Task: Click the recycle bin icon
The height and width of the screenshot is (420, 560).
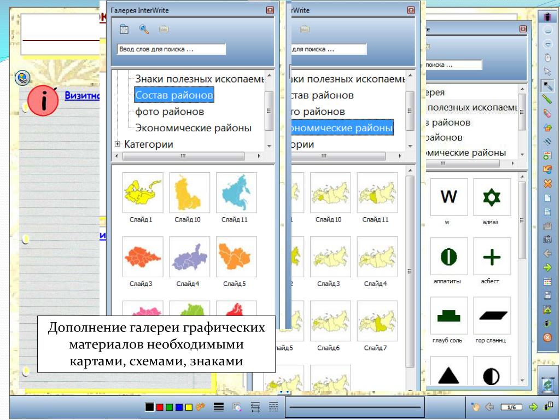Action: pos(547,384)
